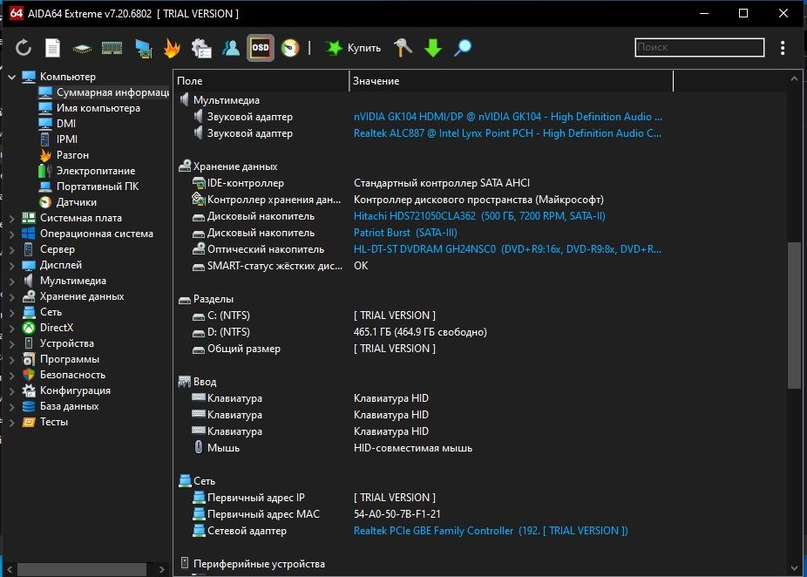The height and width of the screenshot is (577, 807).
Task: Open the Разгон tree item
Action: [64, 155]
